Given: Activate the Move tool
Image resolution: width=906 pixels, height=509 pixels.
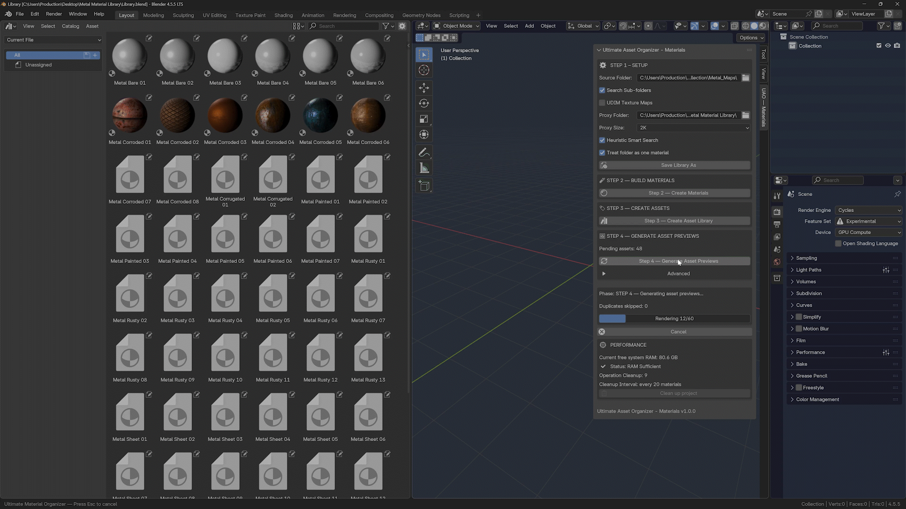Looking at the screenshot, I should click(424, 88).
